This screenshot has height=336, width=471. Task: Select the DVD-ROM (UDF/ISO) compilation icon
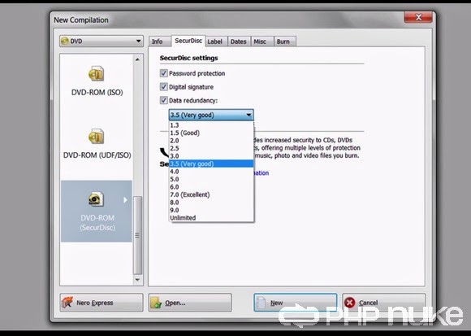pos(97,136)
